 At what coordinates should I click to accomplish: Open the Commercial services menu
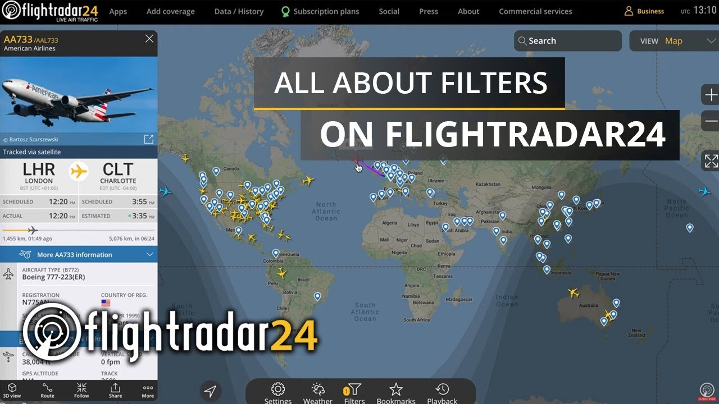coord(535,11)
